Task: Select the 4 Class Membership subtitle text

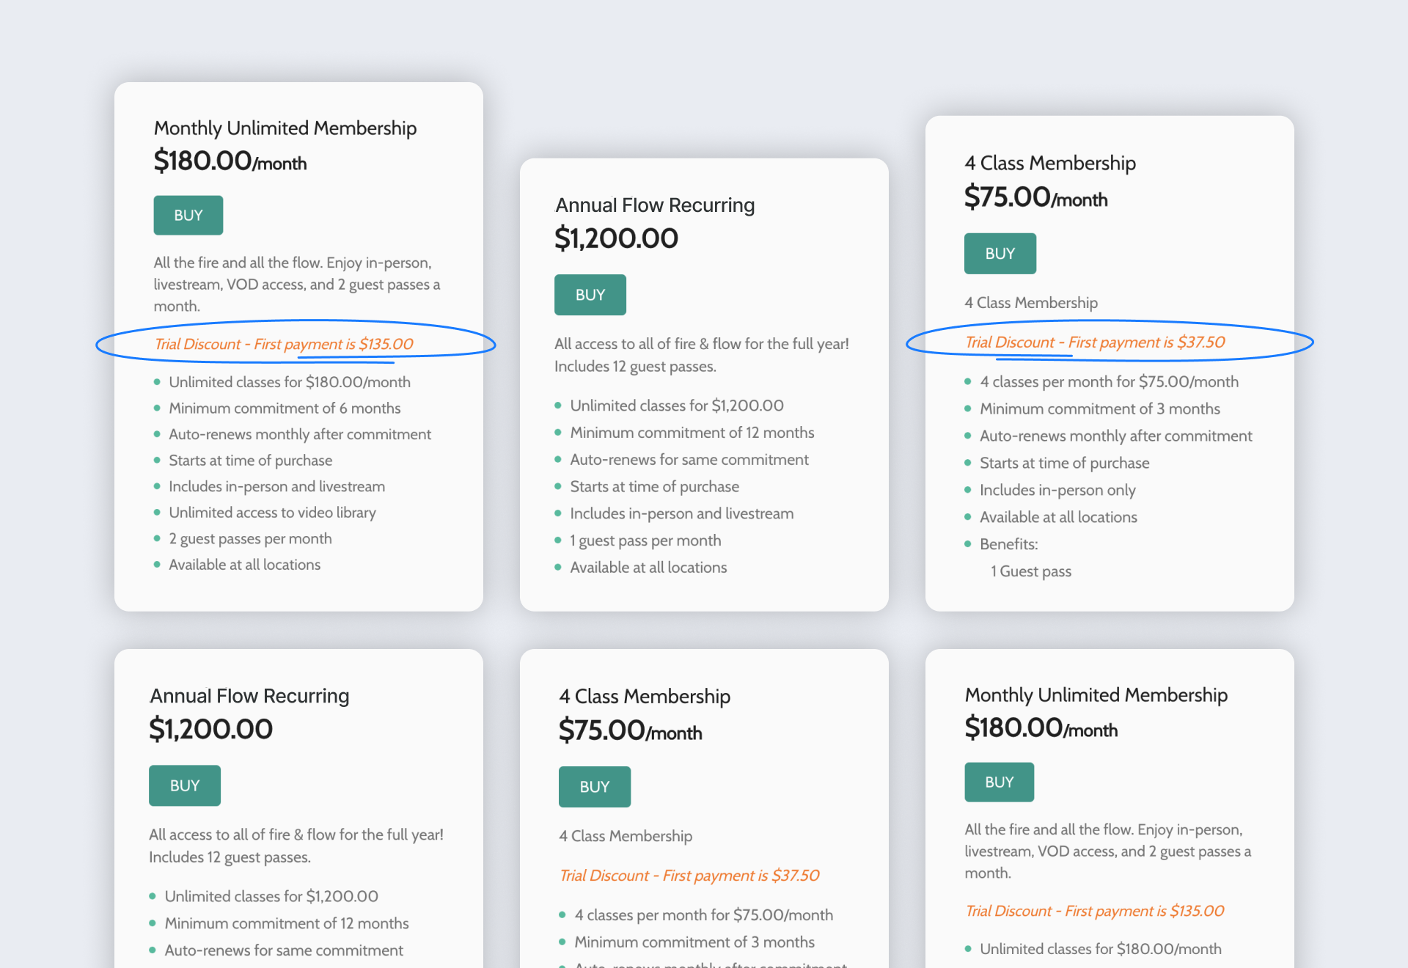Action: pyautogui.click(x=1030, y=302)
